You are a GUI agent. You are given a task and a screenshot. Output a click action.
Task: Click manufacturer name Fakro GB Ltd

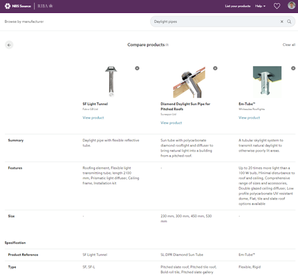click(x=90, y=109)
